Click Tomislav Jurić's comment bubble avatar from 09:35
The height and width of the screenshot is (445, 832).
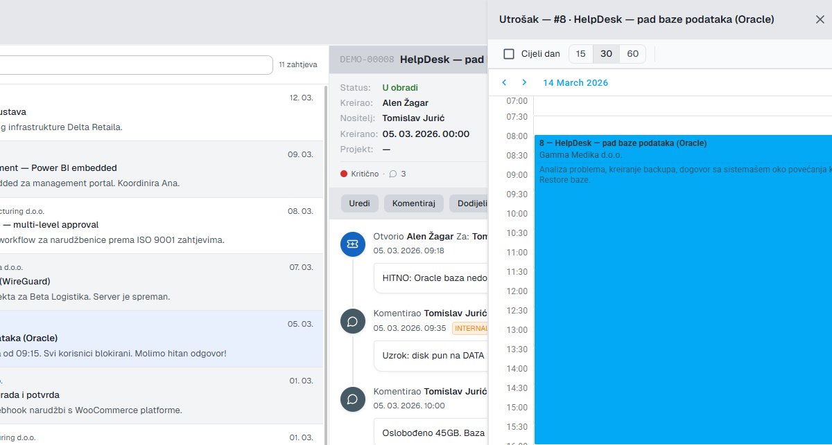tap(352, 321)
